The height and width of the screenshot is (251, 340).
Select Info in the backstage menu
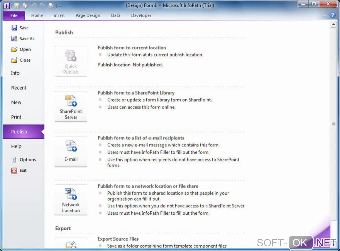click(23, 73)
